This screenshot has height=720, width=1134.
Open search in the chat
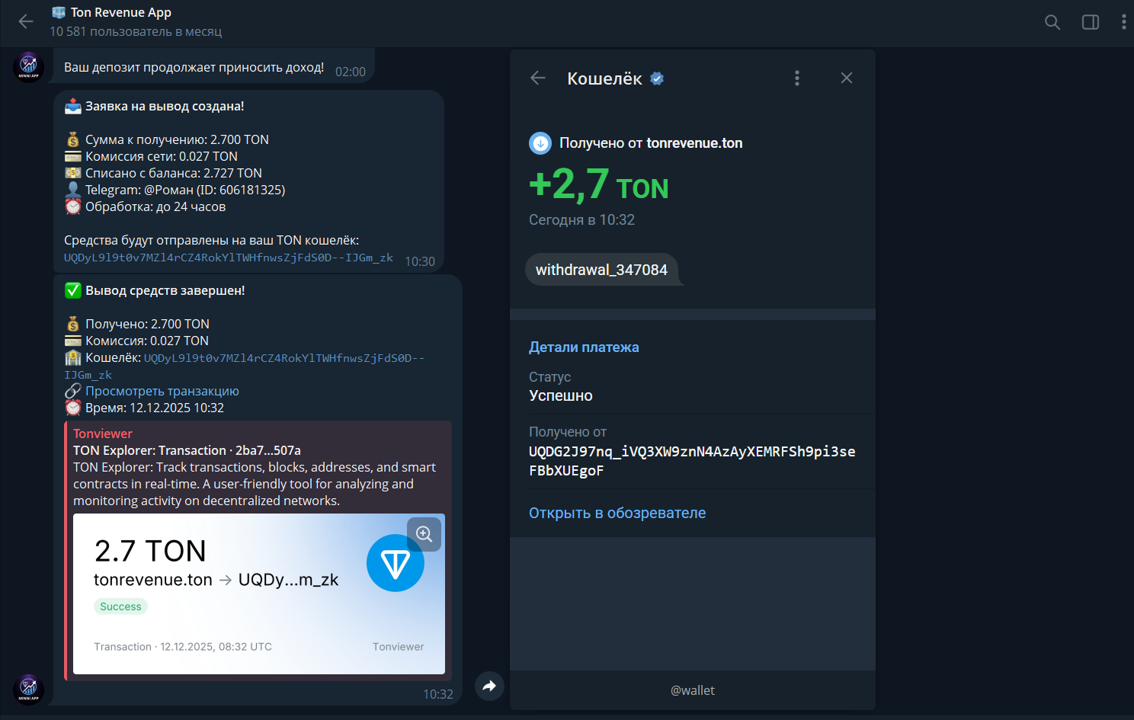pyautogui.click(x=1052, y=22)
